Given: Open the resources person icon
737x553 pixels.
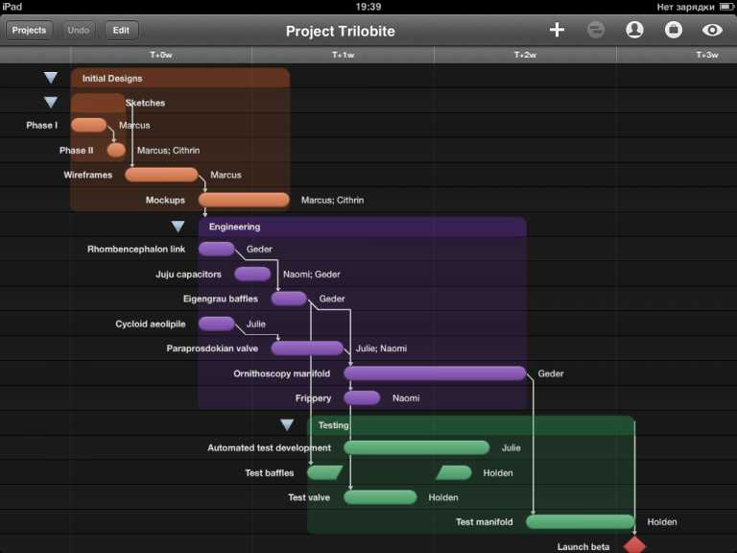Looking at the screenshot, I should point(634,30).
